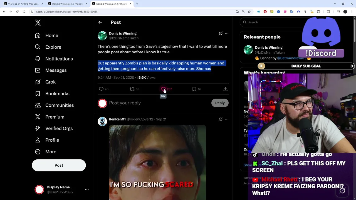
Task: Click the zoom magnifier icon in address bar
Action: (x=243, y=12)
